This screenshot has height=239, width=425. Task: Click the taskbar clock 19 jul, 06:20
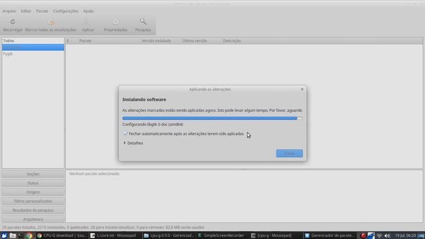pos(405,236)
